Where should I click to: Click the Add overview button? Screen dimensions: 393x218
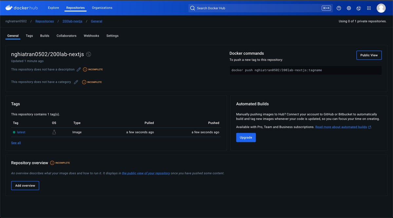point(25,185)
